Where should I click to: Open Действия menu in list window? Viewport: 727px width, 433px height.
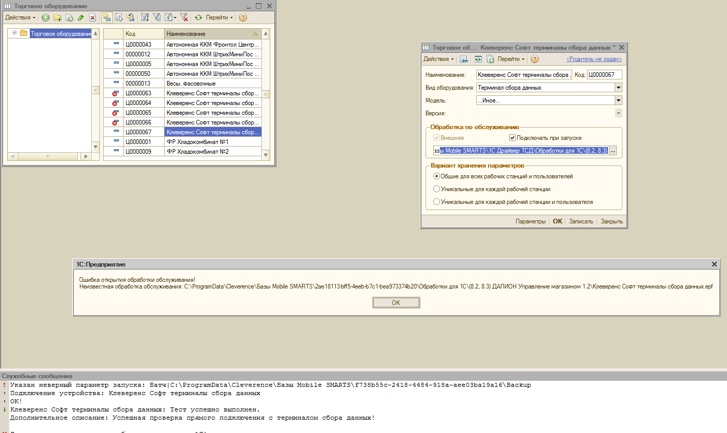(21, 17)
